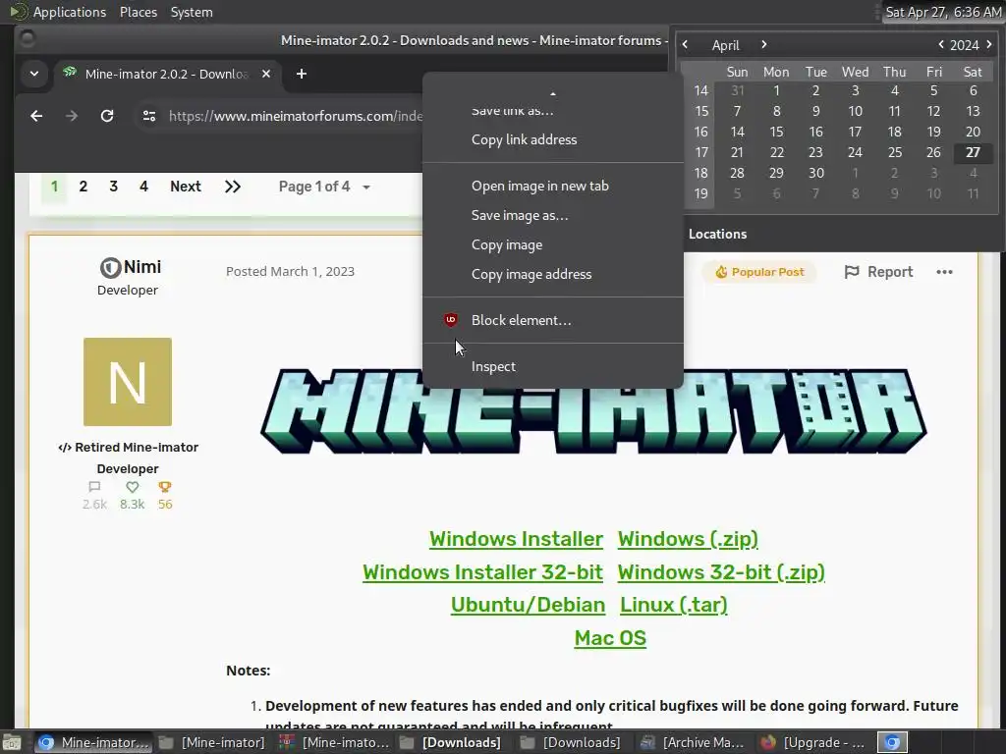Image resolution: width=1006 pixels, height=754 pixels.
Task: Open the System menu
Action: pos(192,12)
